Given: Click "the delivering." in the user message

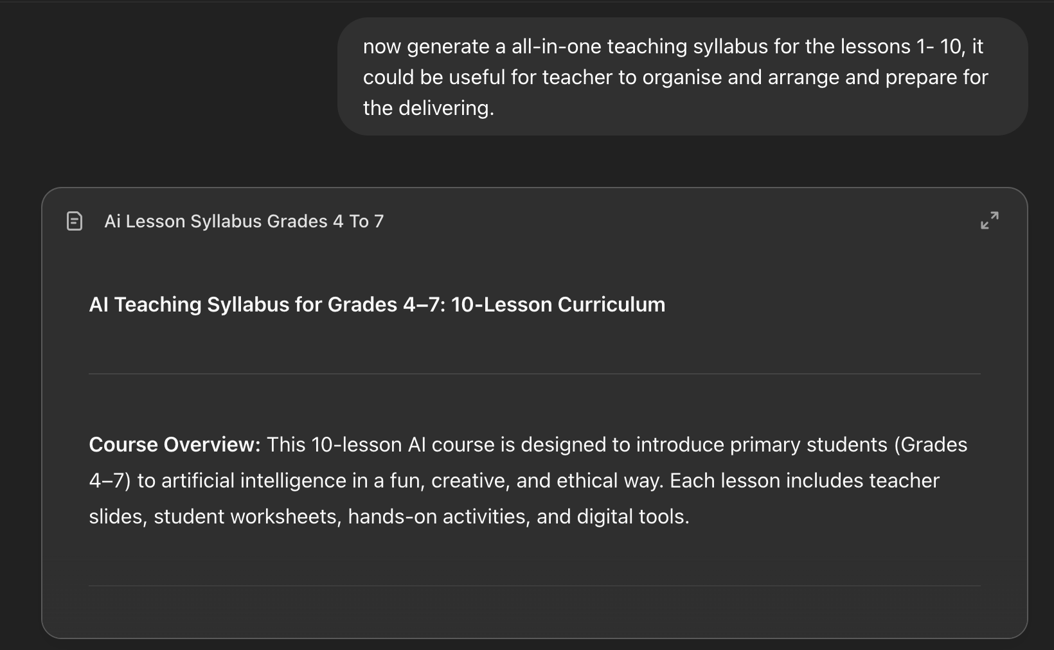Looking at the screenshot, I should pyautogui.click(x=428, y=108).
